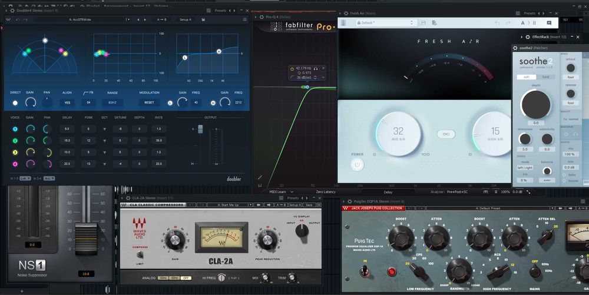Click CLA-2A Compress/Limit switch
Image resolution: width=589 pixels, height=295 pixels.
point(140,254)
